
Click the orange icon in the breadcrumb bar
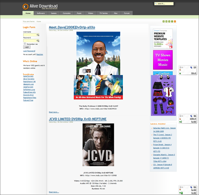pos(175,22)
